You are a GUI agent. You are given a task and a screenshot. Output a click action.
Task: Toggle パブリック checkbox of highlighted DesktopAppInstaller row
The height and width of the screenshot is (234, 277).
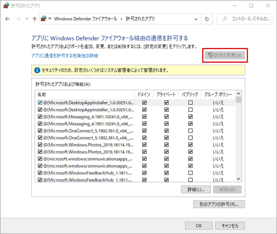click(190, 103)
